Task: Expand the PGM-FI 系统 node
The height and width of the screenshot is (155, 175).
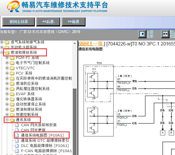Action: click(x=7, y=58)
